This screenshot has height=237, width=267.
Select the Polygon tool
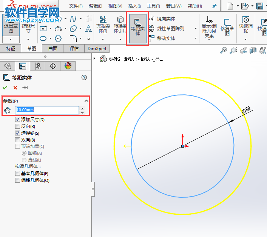58,38
